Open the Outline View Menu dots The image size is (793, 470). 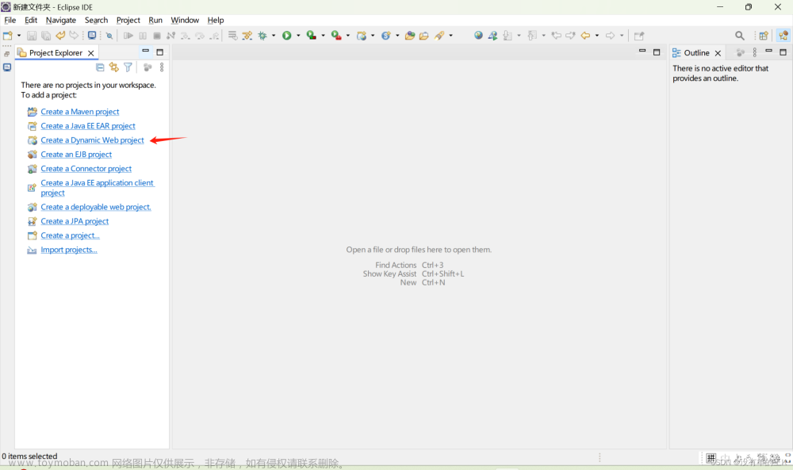[755, 52]
